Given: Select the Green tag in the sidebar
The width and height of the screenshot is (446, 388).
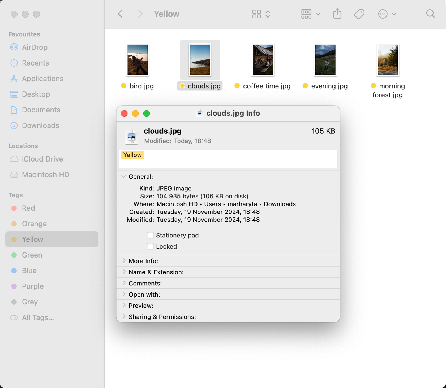Looking at the screenshot, I should click(x=32, y=255).
